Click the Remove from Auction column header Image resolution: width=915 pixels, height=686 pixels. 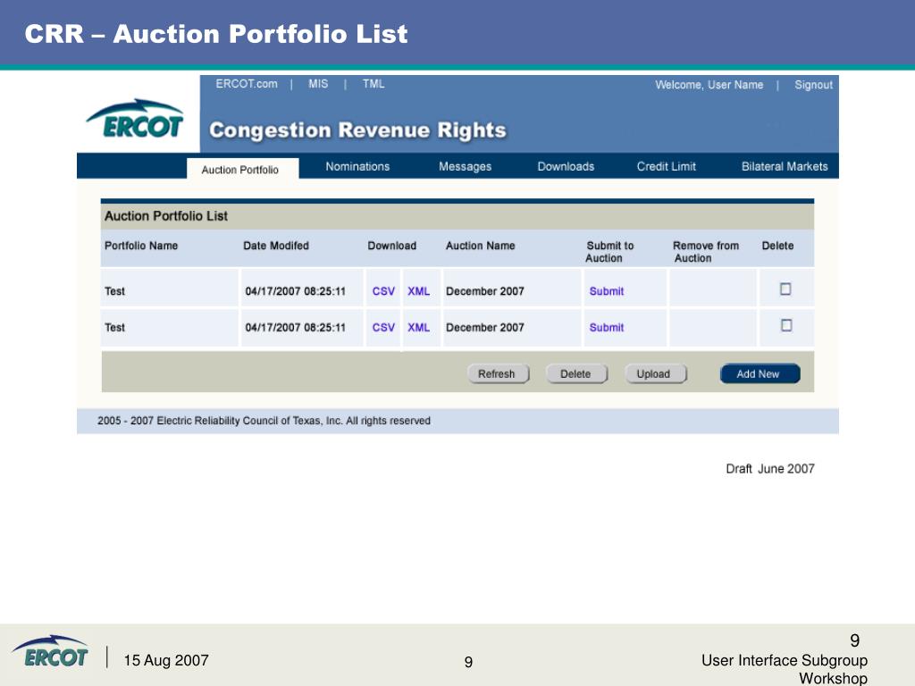coord(705,252)
